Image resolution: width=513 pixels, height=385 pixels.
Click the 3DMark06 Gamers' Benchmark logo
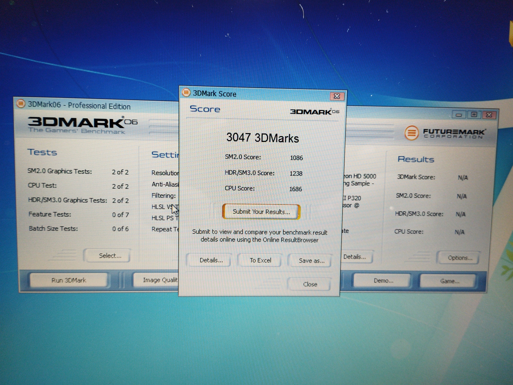coord(82,125)
